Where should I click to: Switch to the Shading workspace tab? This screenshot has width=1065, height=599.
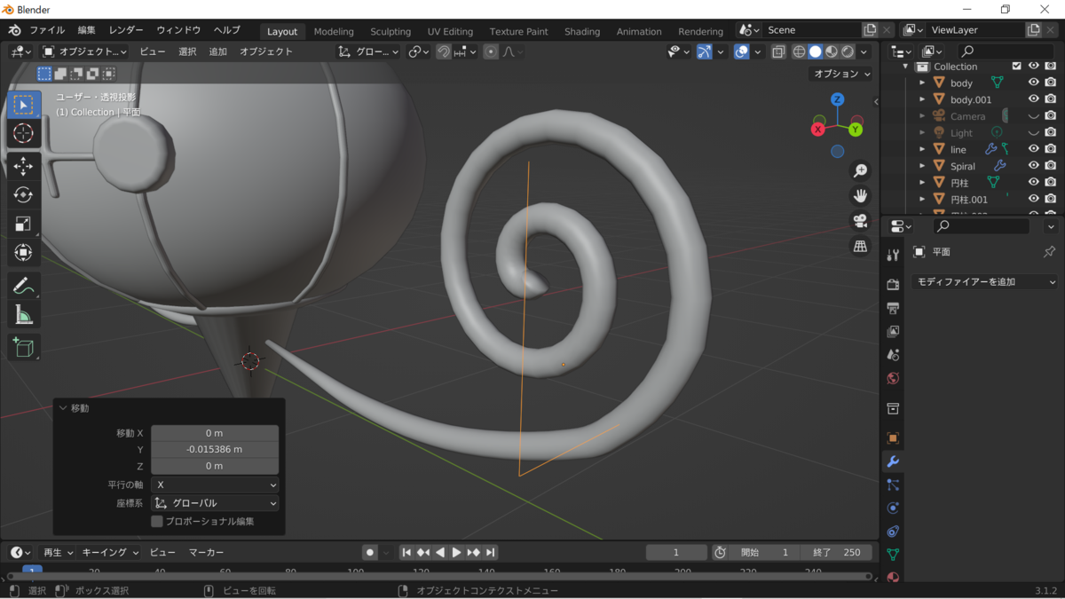(582, 31)
